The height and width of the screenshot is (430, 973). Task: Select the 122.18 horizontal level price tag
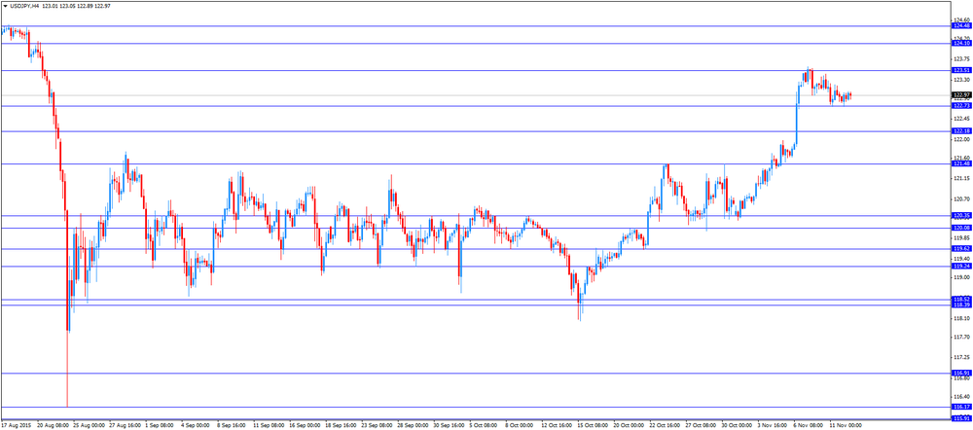coord(962,131)
